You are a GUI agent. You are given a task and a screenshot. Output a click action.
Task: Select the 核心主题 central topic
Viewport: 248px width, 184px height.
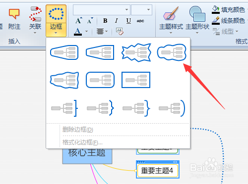(x=87, y=156)
